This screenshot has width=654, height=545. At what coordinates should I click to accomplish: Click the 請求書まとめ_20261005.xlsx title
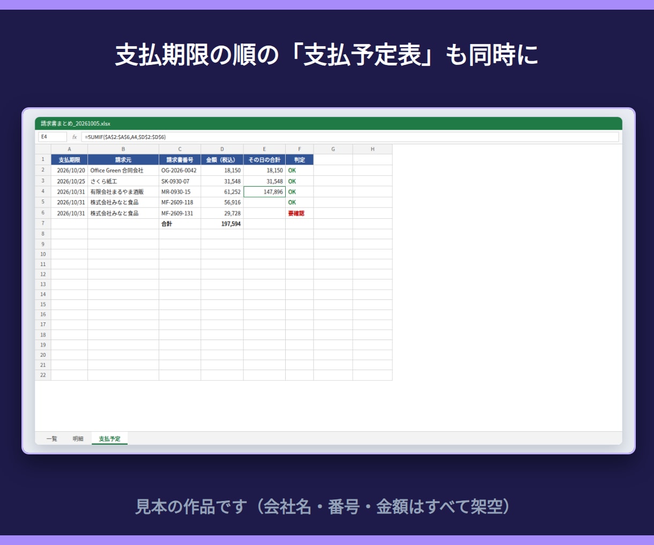click(76, 123)
